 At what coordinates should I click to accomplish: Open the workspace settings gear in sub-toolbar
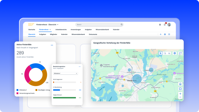tap(165, 34)
